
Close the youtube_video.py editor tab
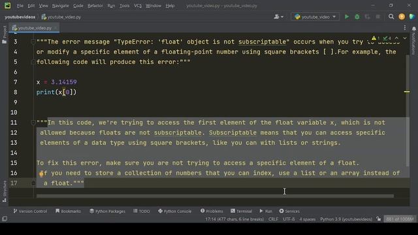56,28
